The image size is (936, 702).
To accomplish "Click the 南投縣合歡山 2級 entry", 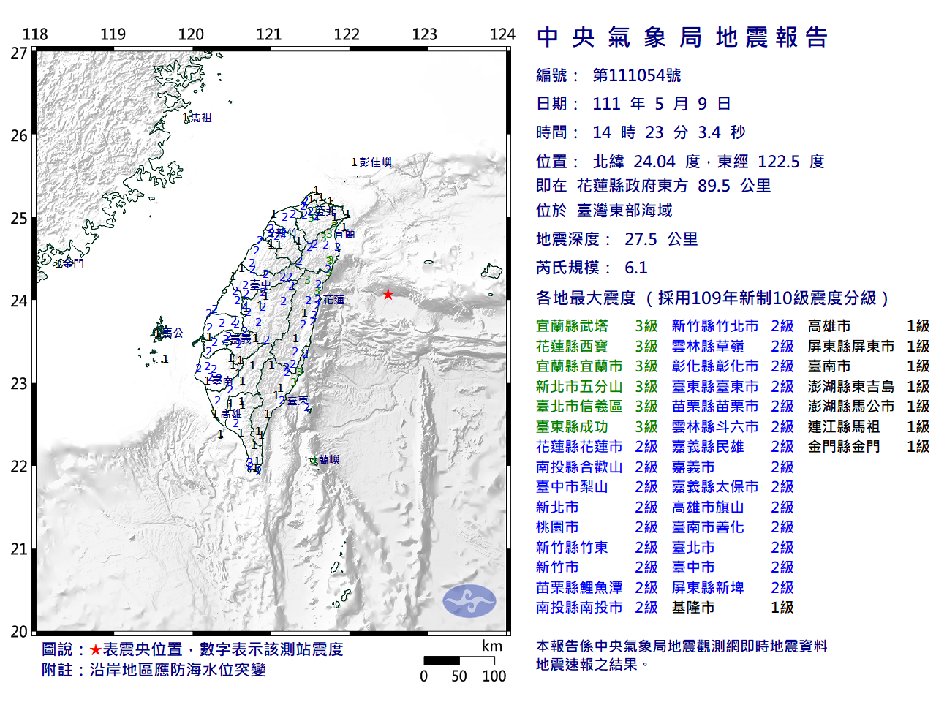I will coord(597,467).
